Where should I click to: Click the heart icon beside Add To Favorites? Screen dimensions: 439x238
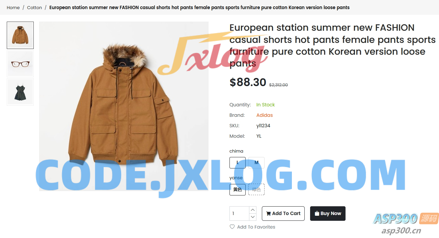click(232, 227)
